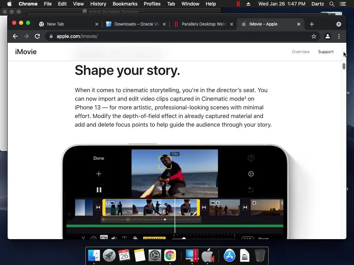Viewport: 354px width, 265px height.
Task: Click the Chrome back arrow
Action: (x=15, y=36)
